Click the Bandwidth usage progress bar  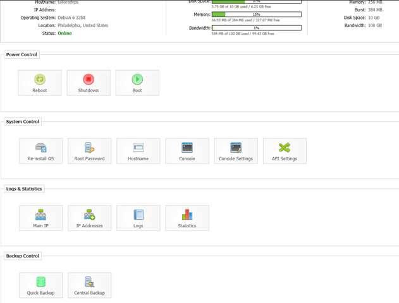[257, 28]
